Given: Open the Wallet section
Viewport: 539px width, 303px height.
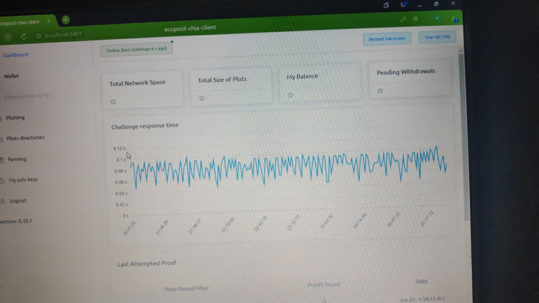Looking at the screenshot, I should 11,76.
